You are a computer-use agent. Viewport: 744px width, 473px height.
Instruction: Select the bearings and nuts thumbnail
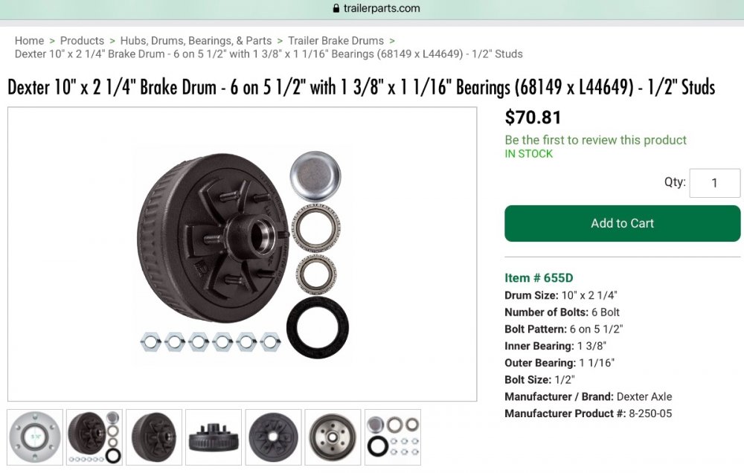click(x=392, y=437)
